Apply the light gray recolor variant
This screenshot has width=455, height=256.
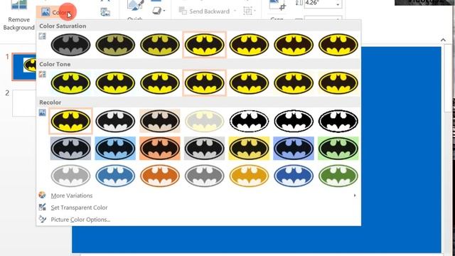click(70, 176)
